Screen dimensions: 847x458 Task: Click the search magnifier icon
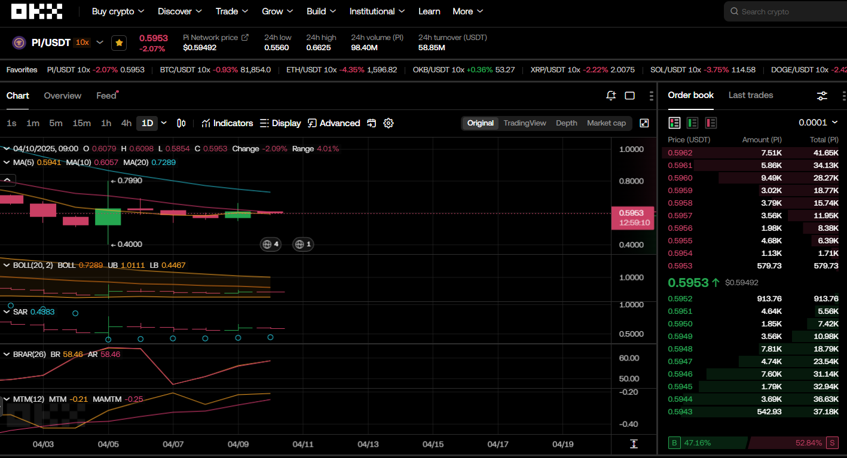click(x=734, y=11)
